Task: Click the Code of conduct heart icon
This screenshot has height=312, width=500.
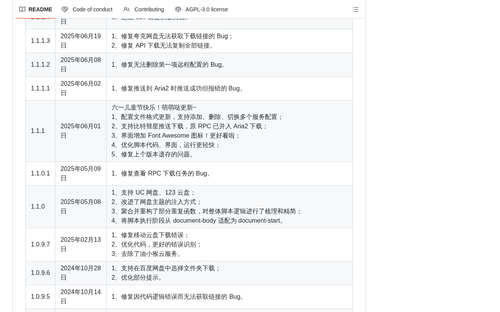Action: [65, 9]
